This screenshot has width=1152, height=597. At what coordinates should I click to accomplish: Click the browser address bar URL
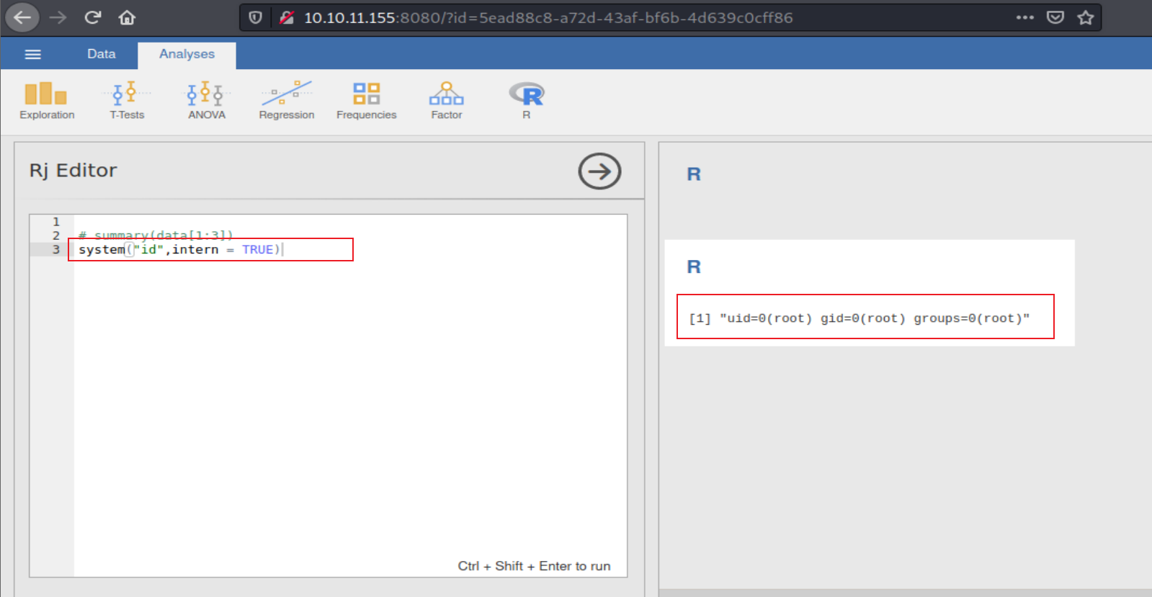click(548, 17)
